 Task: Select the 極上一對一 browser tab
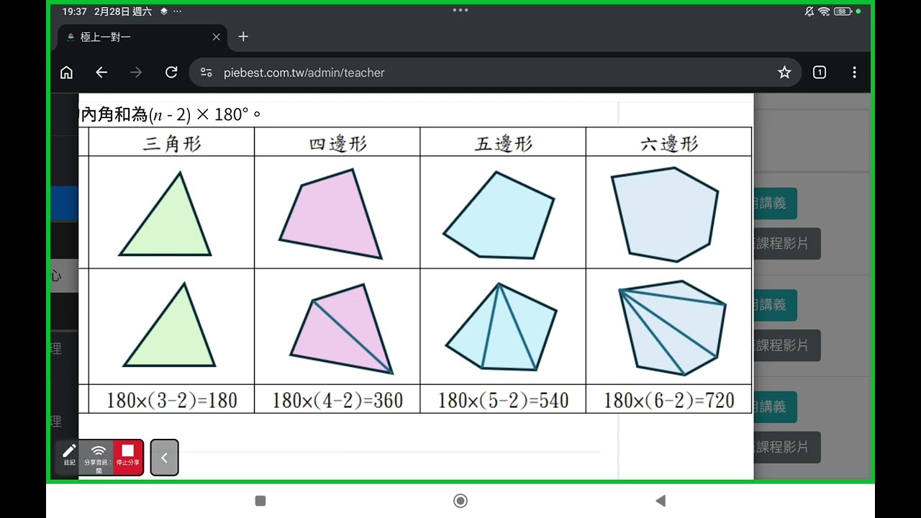point(142,37)
